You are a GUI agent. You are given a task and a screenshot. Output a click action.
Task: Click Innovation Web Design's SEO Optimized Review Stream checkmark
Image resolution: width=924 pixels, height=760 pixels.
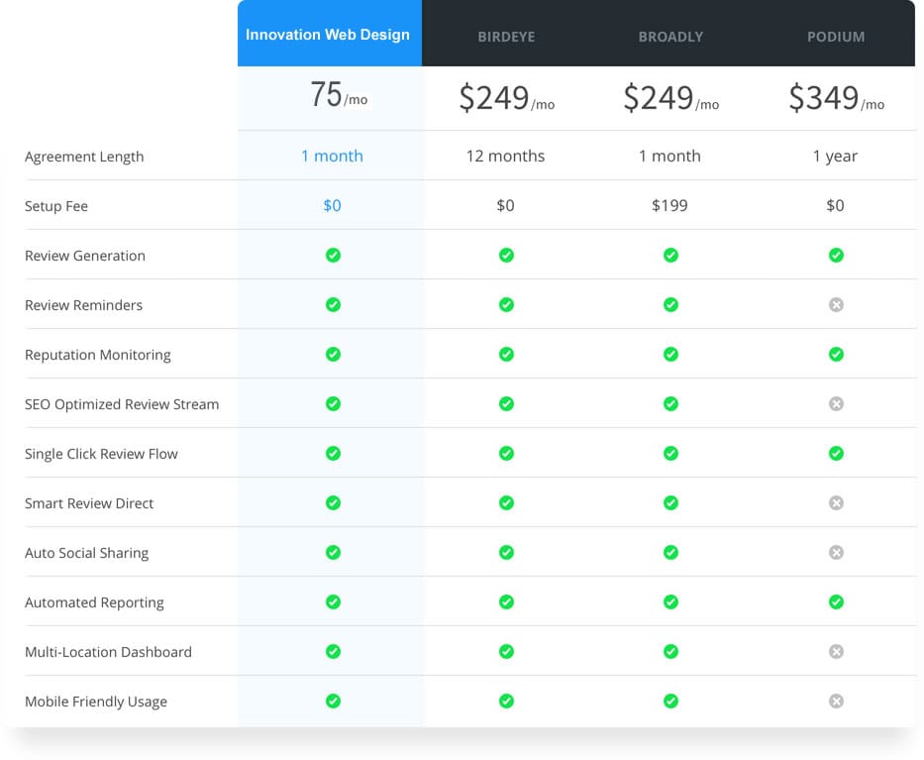click(x=333, y=404)
